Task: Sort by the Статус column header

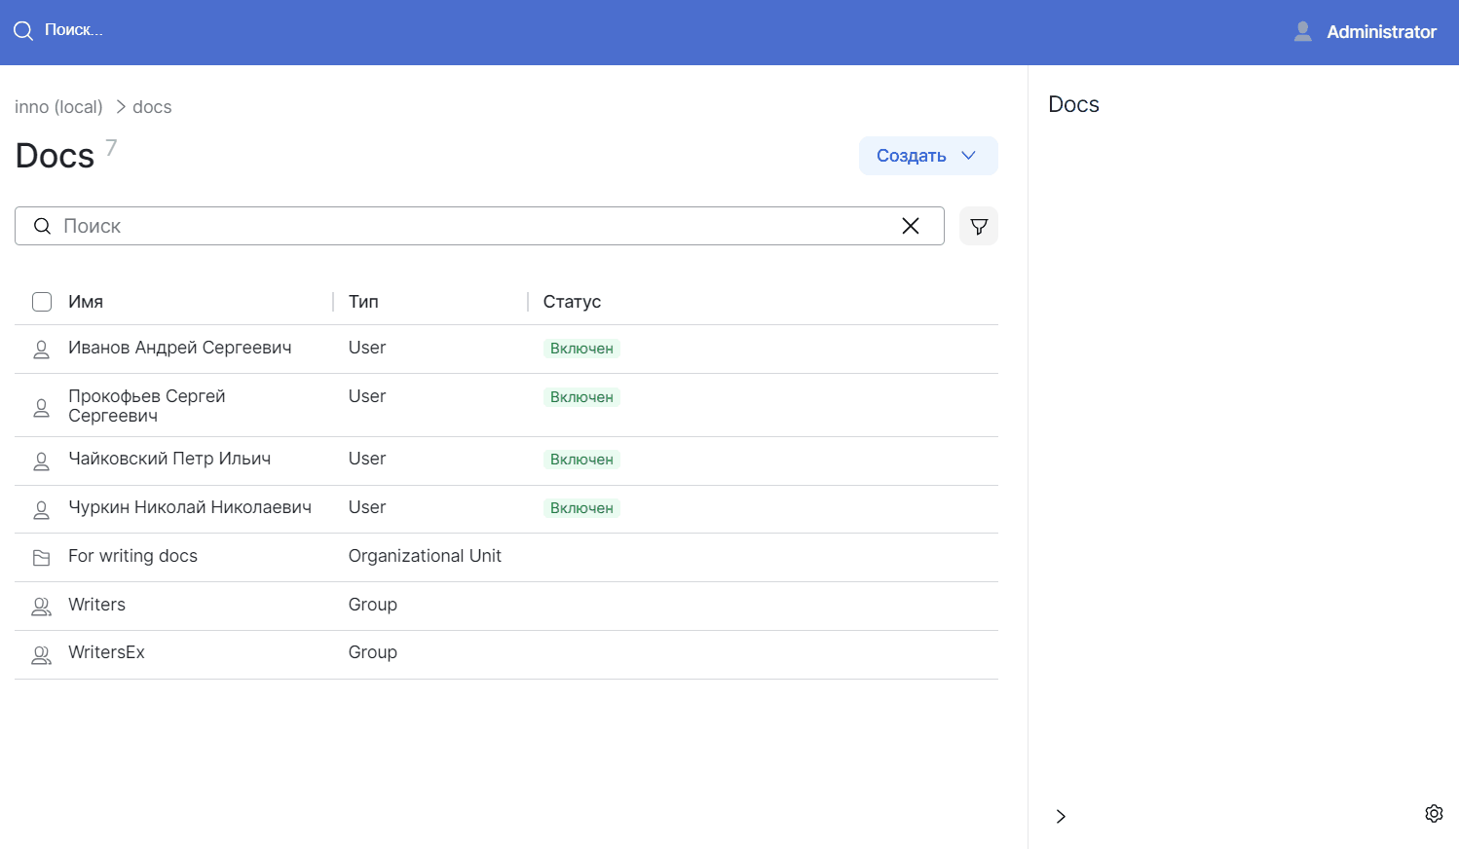Action: [572, 302]
